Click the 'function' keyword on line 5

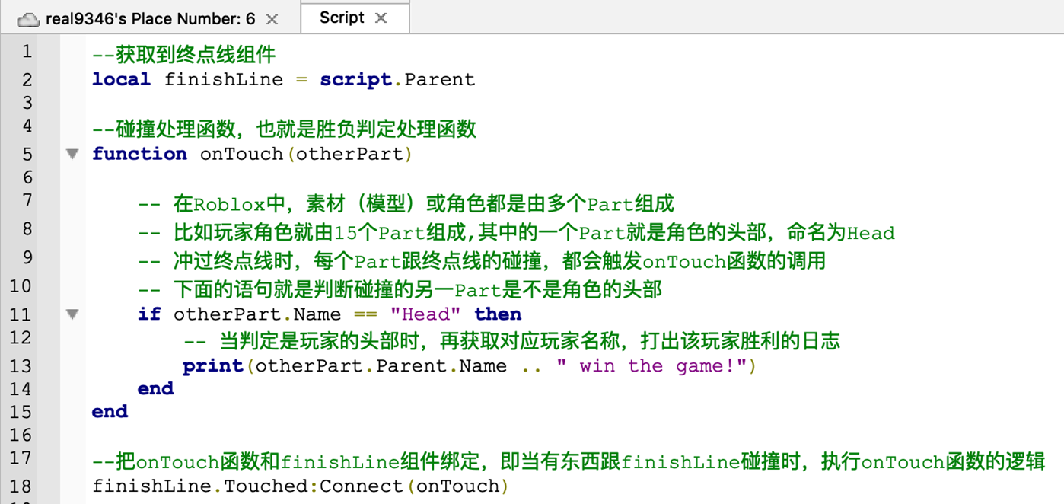139,154
